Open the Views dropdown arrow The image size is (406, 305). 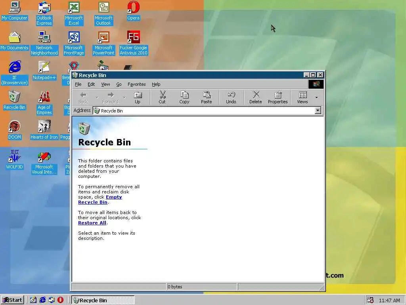pyautogui.click(x=316, y=97)
